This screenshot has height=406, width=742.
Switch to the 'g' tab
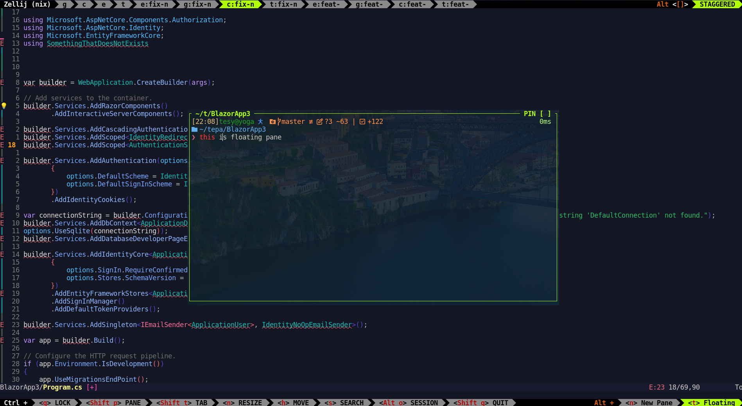tap(65, 4)
